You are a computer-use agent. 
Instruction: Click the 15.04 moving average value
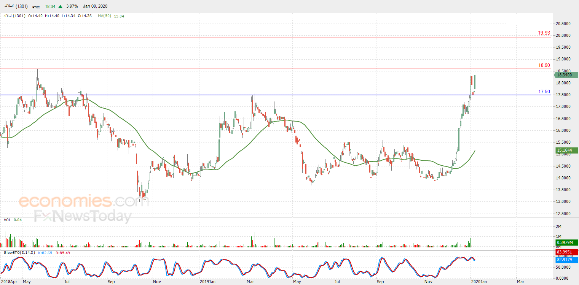pyautogui.click(x=119, y=16)
